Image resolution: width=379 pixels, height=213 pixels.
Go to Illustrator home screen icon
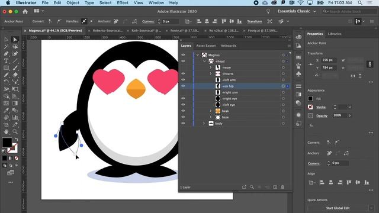[25, 11]
